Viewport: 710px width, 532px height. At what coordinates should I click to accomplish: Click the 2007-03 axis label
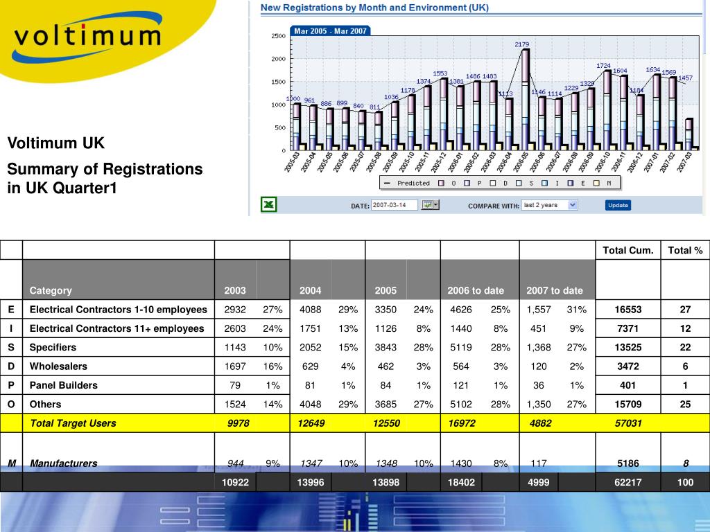684,162
